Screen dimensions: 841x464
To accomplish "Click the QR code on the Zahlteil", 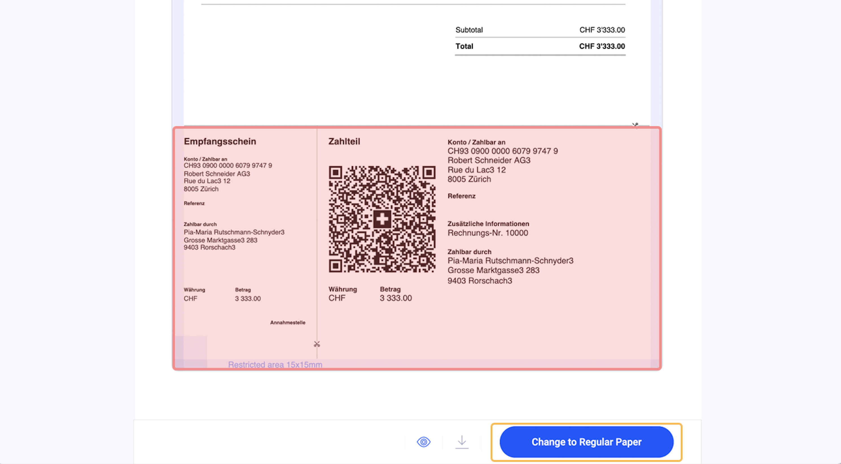I will (x=382, y=219).
